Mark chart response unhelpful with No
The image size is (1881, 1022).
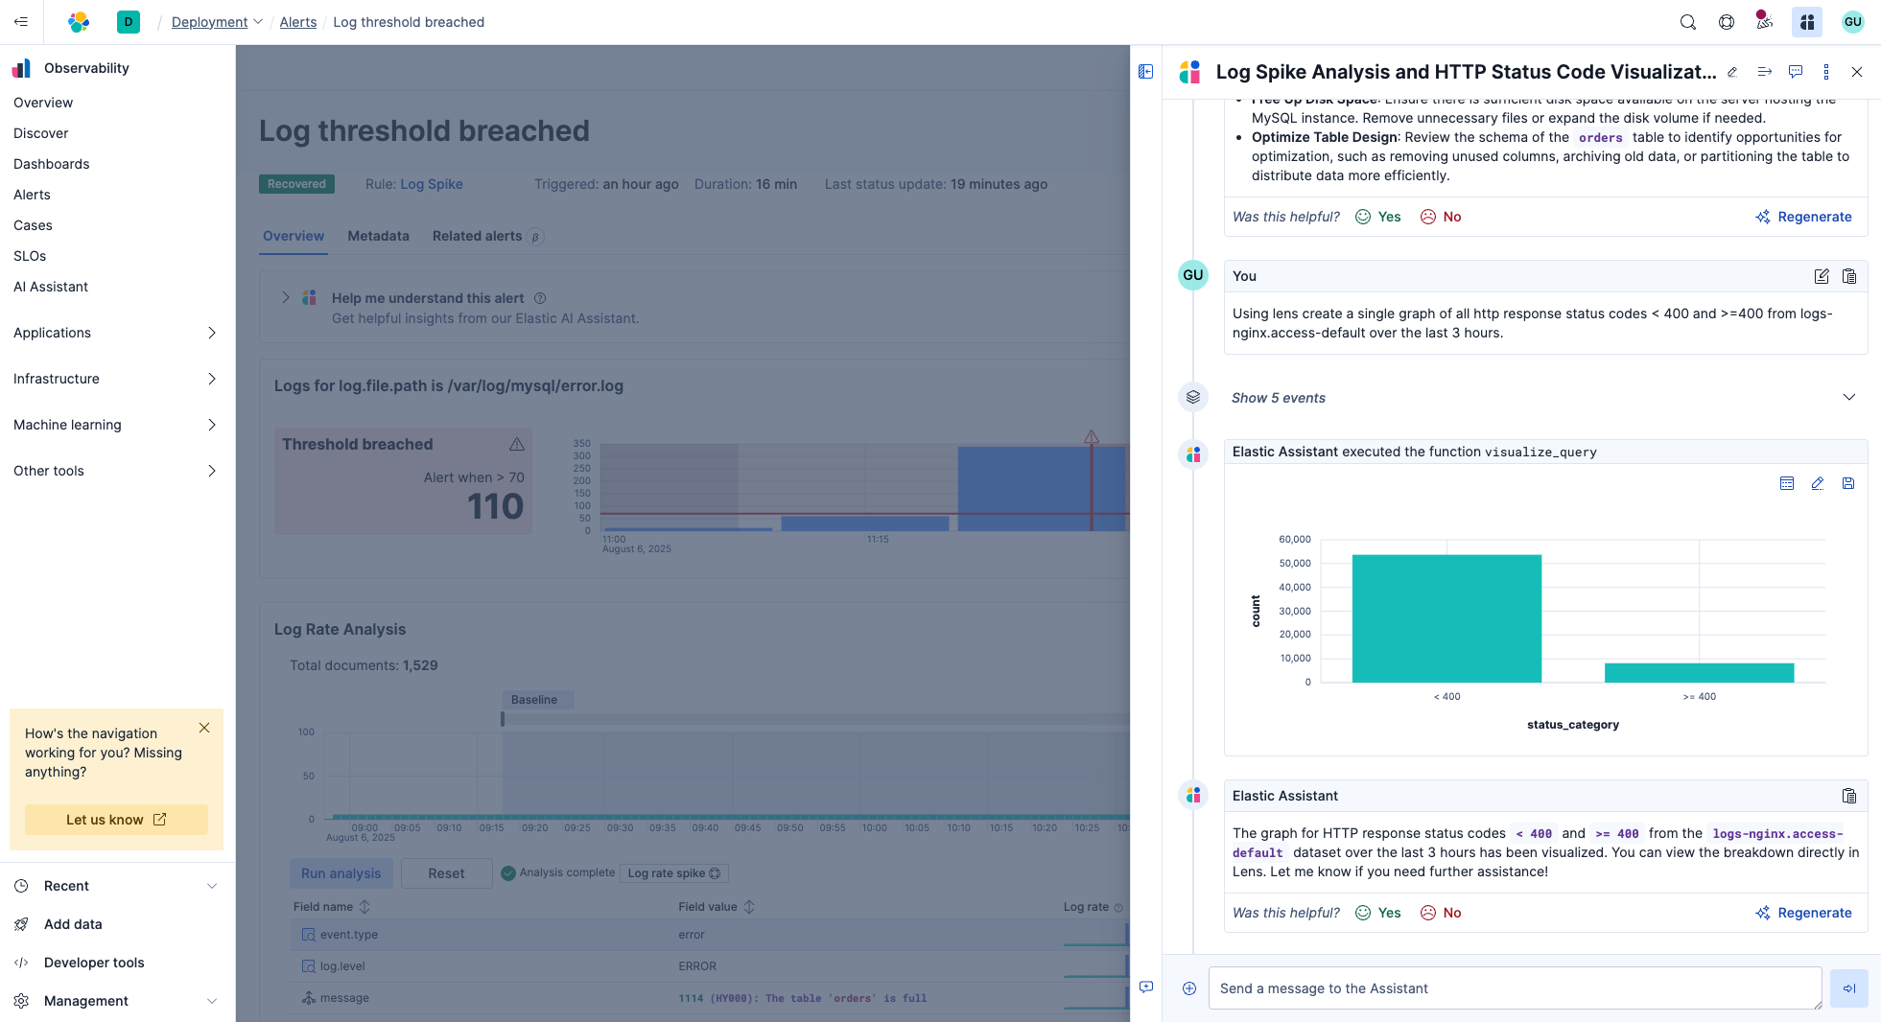[1441, 913]
